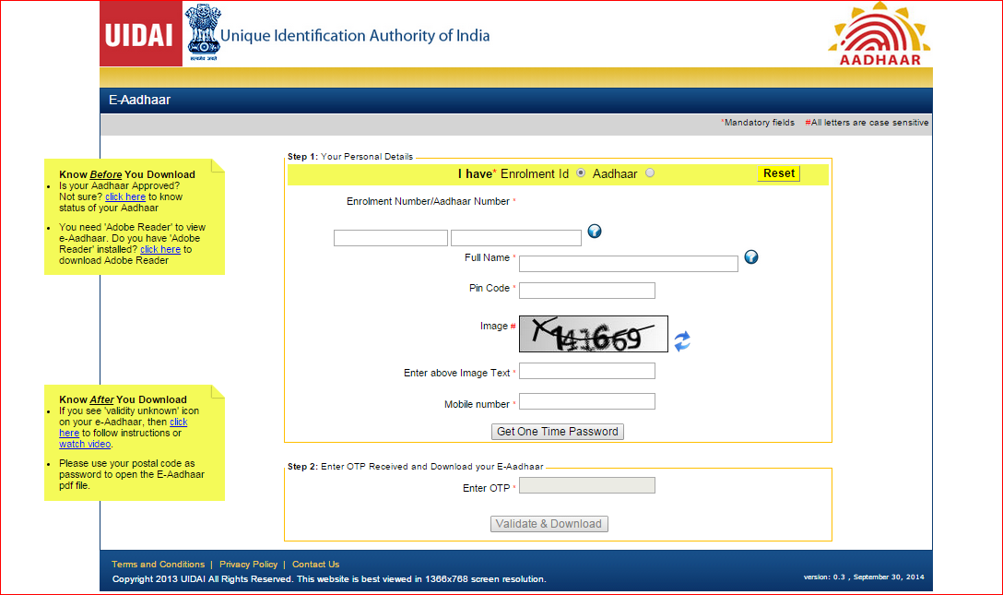Open click here link for validity unknown instructions
The height and width of the screenshot is (595, 1003).
click(x=179, y=422)
